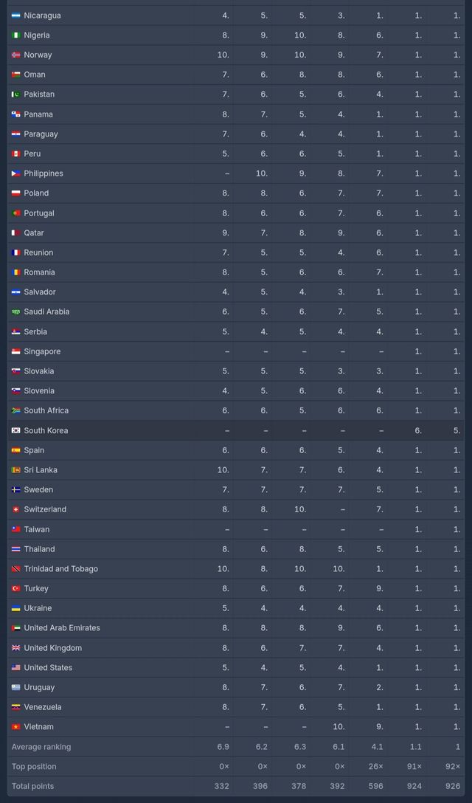Click the Top position row label

pyautogui.click(x=34, y=766)
